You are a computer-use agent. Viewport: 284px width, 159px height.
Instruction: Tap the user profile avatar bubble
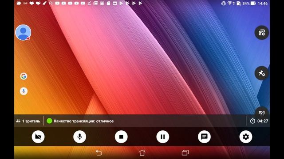pos(23,32)
